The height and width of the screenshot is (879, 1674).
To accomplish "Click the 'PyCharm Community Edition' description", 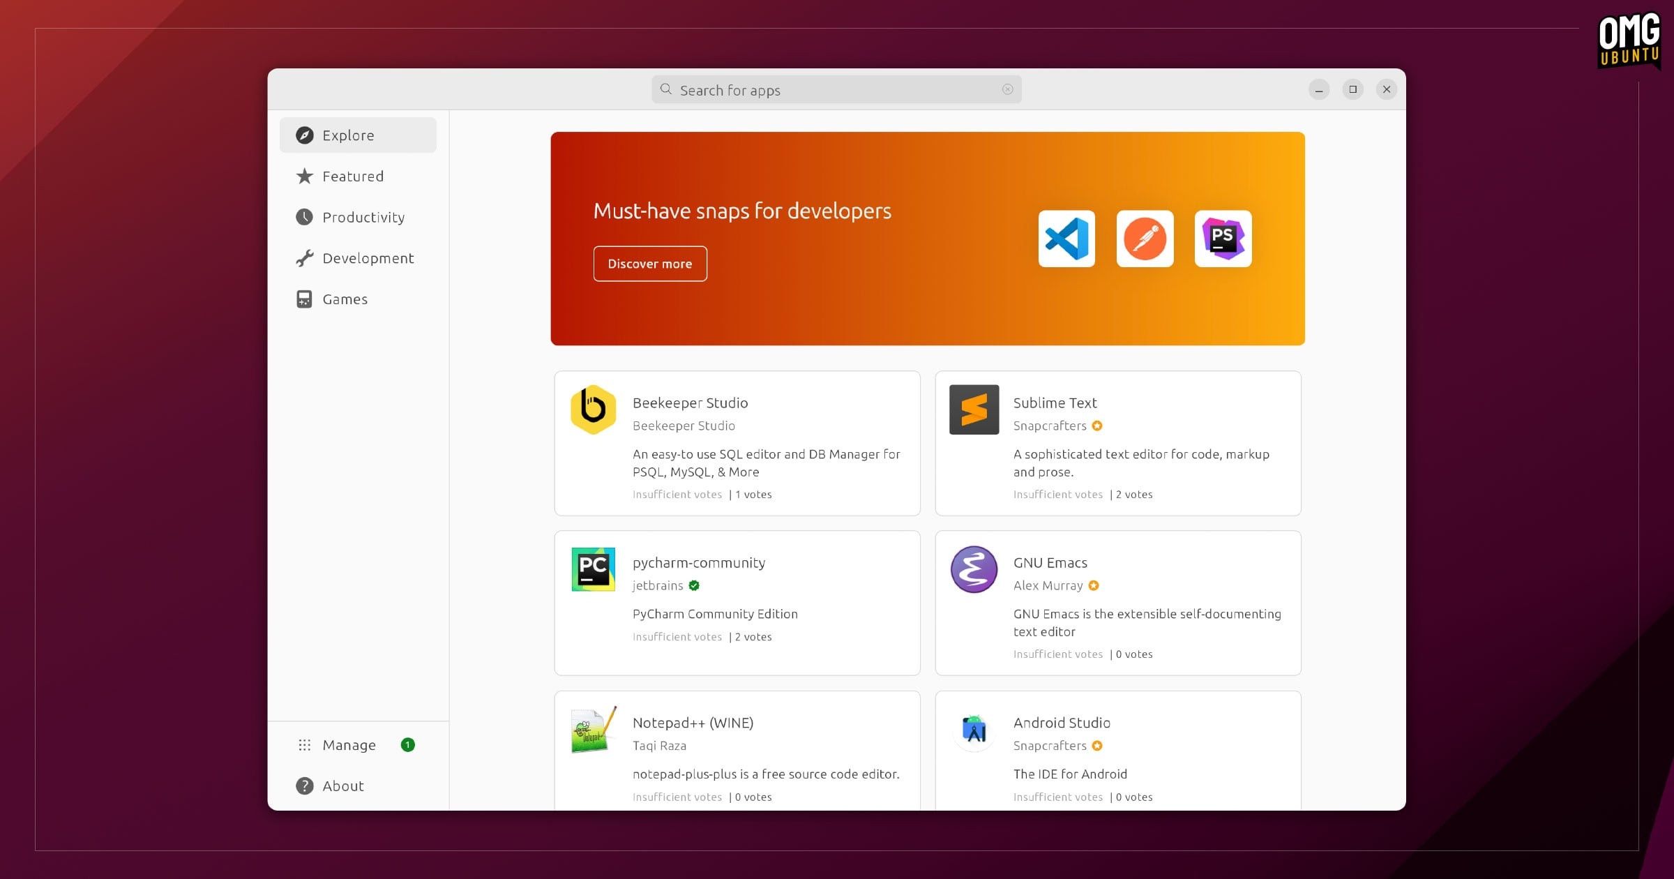I will tap(715, 614).
